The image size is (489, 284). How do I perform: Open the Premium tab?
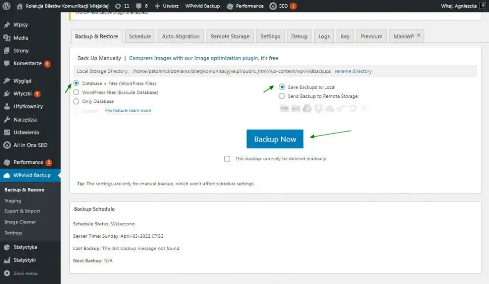click(x=372, y=36)
